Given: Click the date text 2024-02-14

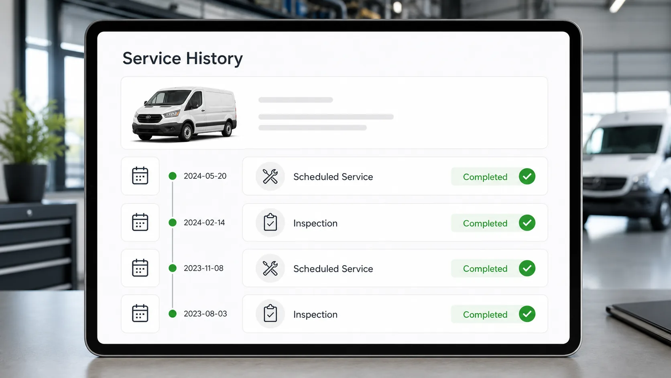Looking at the screenshot, I should click(x=204, y=223).
